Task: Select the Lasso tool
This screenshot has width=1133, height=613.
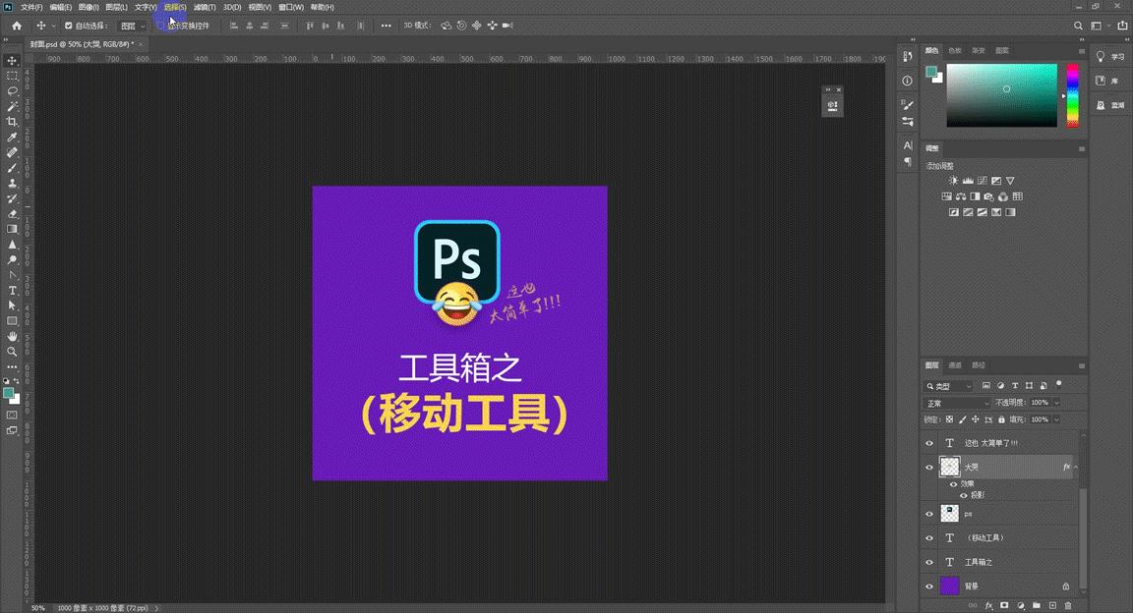Action: click(12, 90)
